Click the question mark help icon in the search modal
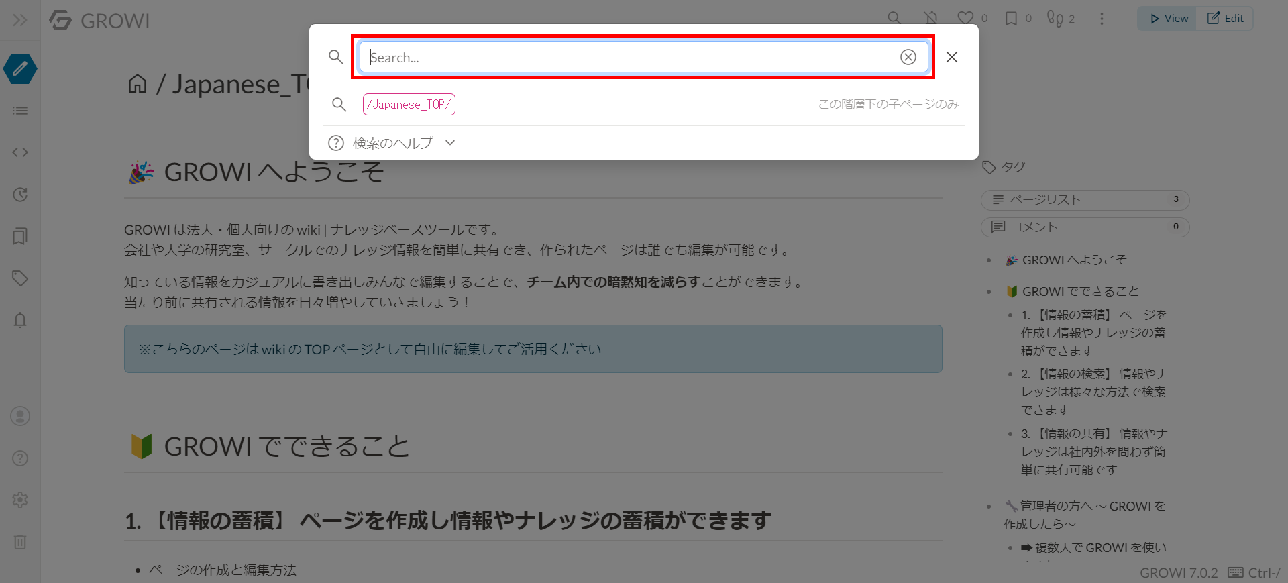1288x583 pixels. click(x=336, y=143)
